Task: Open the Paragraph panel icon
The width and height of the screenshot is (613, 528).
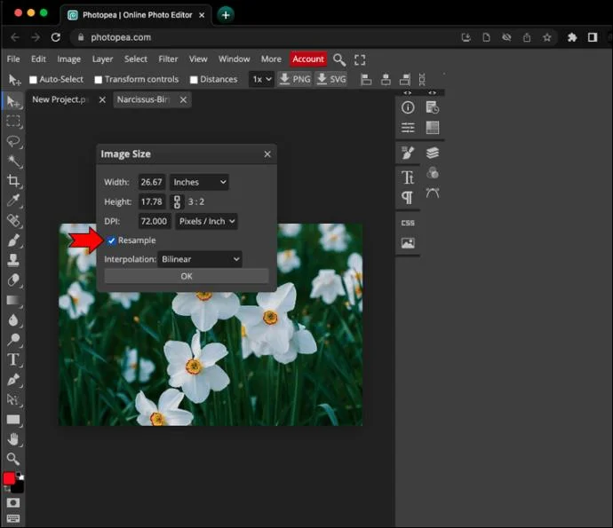Action: point(408,198)
